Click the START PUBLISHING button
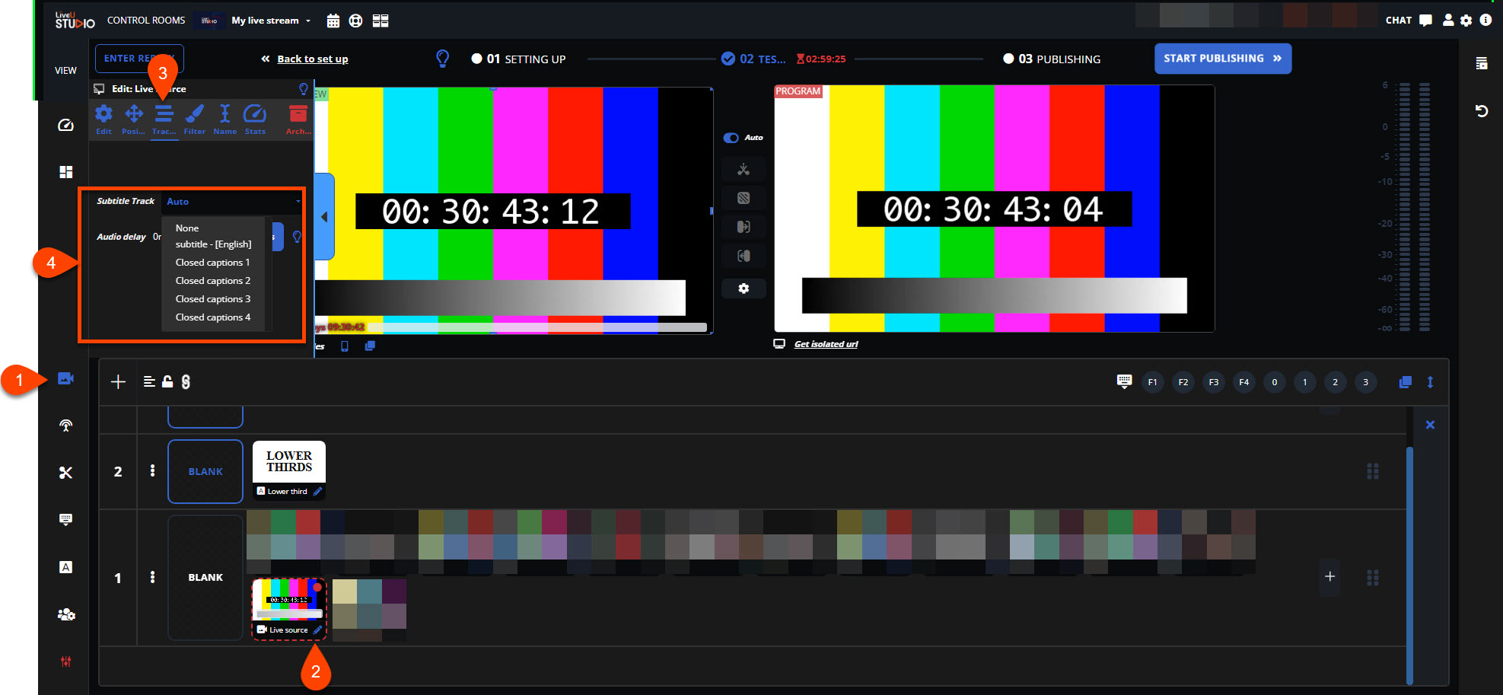Image resolution: width=1503 pixels, height=695 pixels. tap(1222, 59)
